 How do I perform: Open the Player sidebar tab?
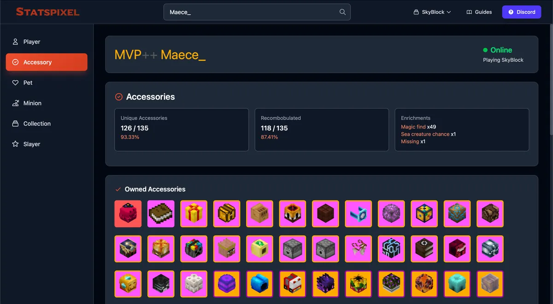point(32,42)
